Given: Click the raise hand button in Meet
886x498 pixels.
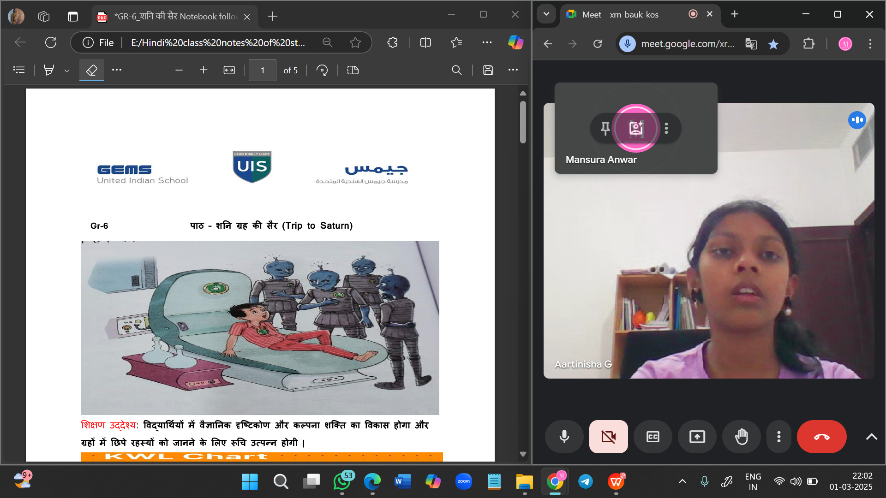Looking at the screenshot, I should [x=741, y=436].
